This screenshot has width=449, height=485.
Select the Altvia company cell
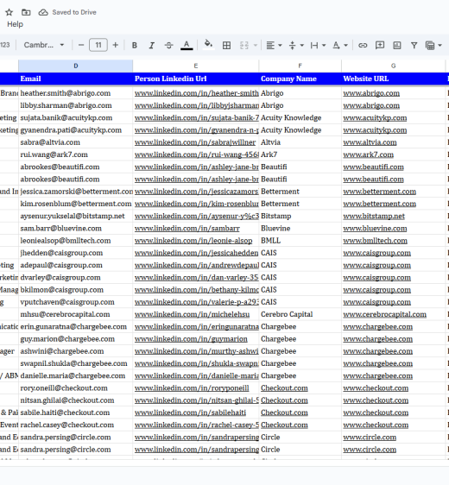(x=300, y=142)
